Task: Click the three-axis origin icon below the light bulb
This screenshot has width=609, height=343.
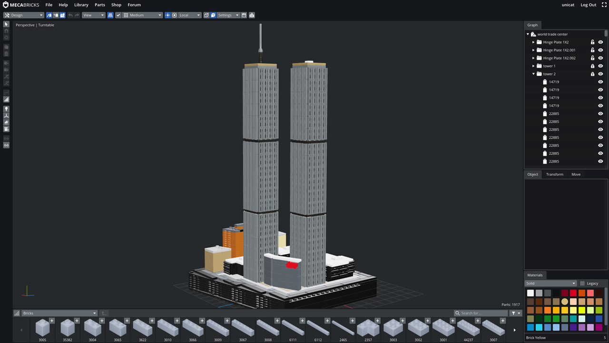Action: (x=6, y=115)
